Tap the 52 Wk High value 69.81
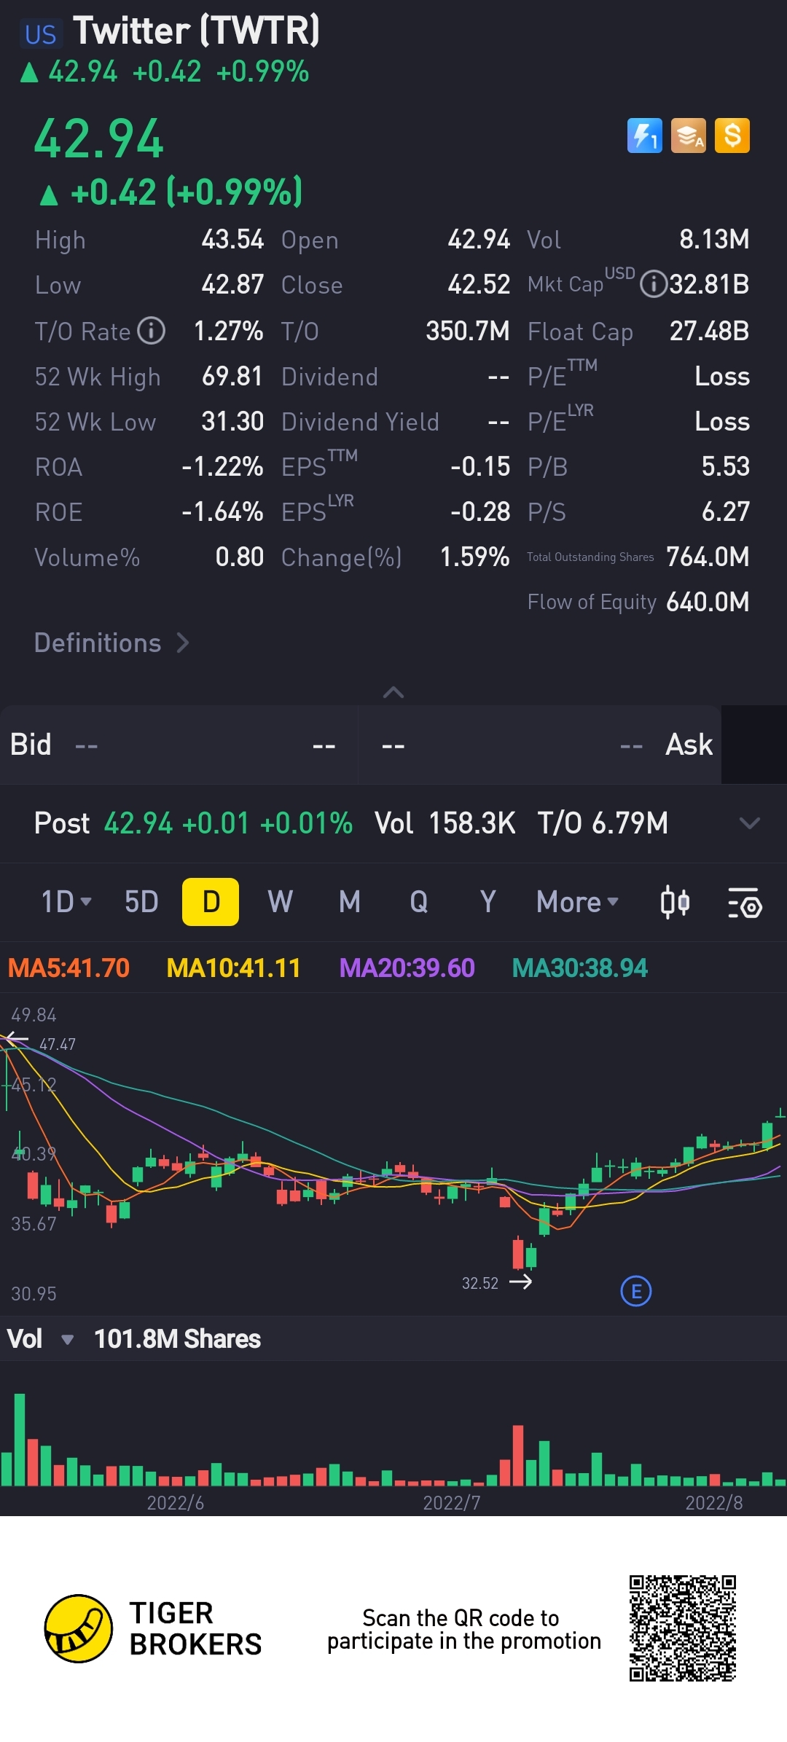 (232, 376)
